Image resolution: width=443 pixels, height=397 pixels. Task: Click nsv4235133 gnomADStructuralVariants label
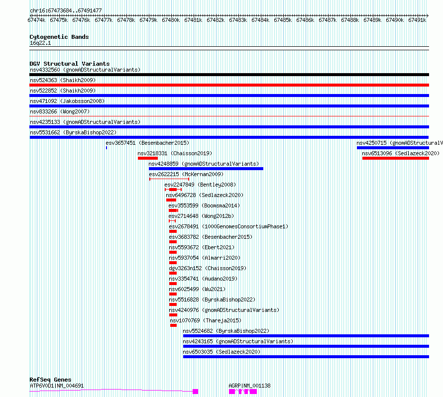85,122
